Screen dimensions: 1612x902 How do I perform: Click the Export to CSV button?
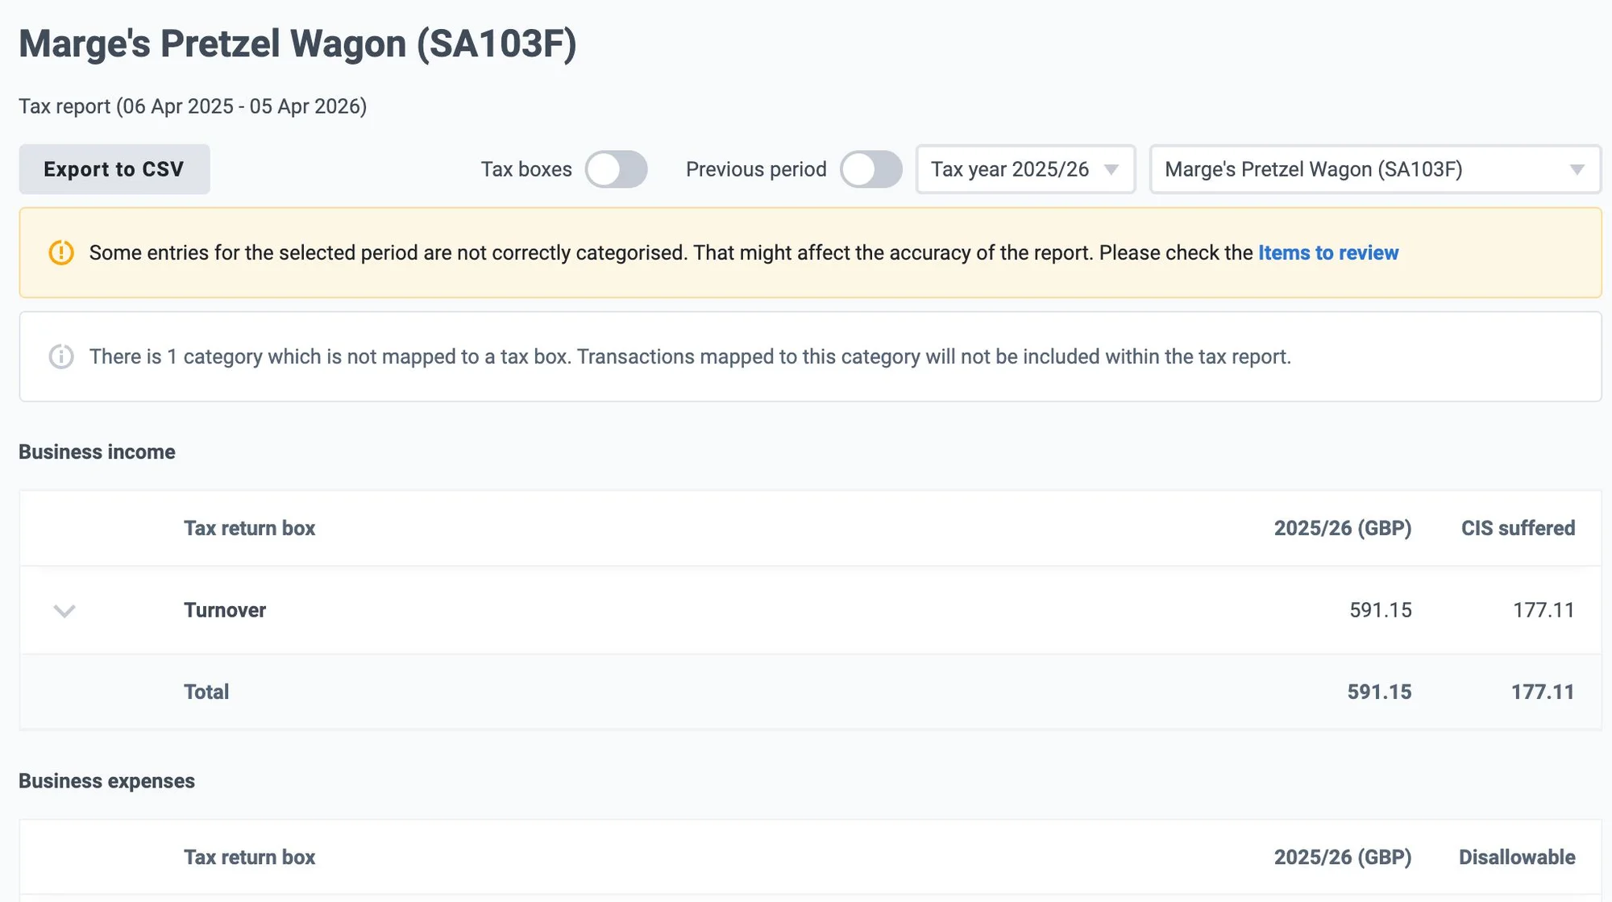click(x=114, y=169)
